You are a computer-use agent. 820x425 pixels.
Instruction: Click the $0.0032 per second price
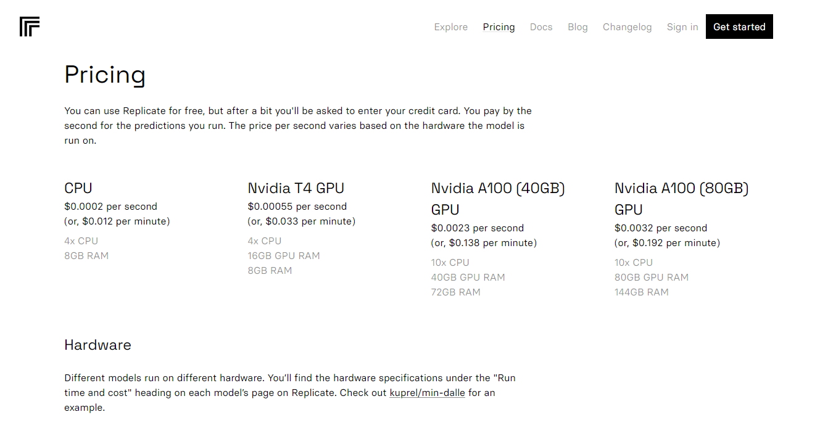(661, 228)
